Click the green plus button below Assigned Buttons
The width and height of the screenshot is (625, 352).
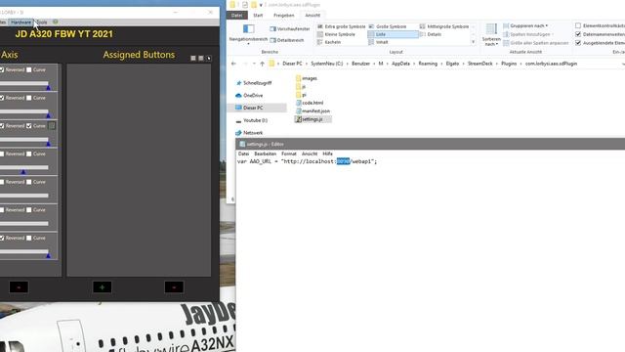pyautogui.click(x=102, y=286)
